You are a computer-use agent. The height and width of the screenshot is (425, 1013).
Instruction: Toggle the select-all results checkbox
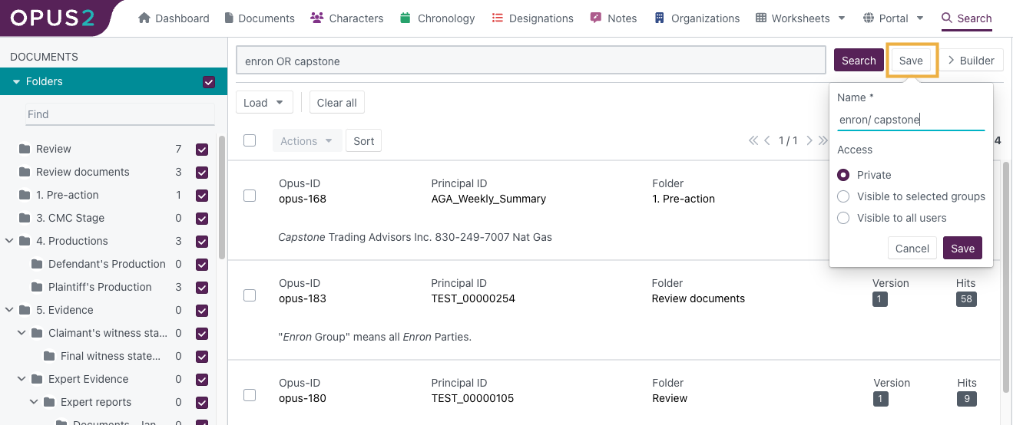click(250, 140)
